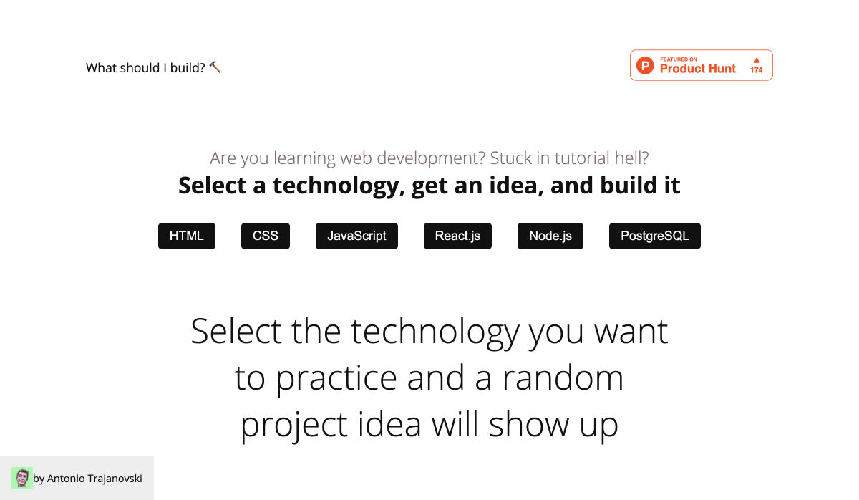Click the large "Select the technology you want" placeholder

point(429,331)
